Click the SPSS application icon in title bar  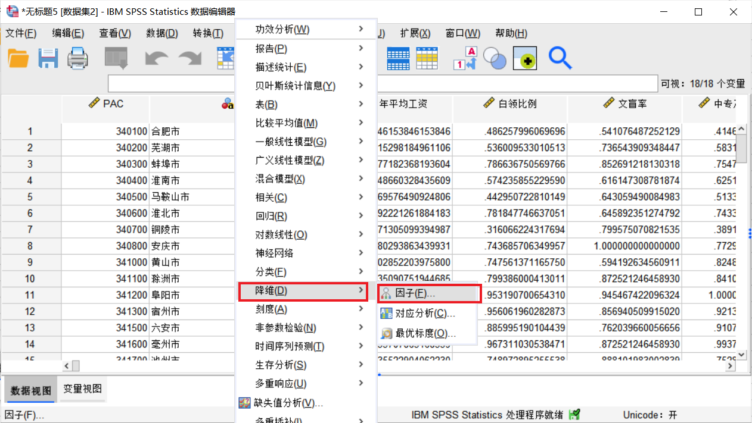pyautogui.click(x=12, y=11)
